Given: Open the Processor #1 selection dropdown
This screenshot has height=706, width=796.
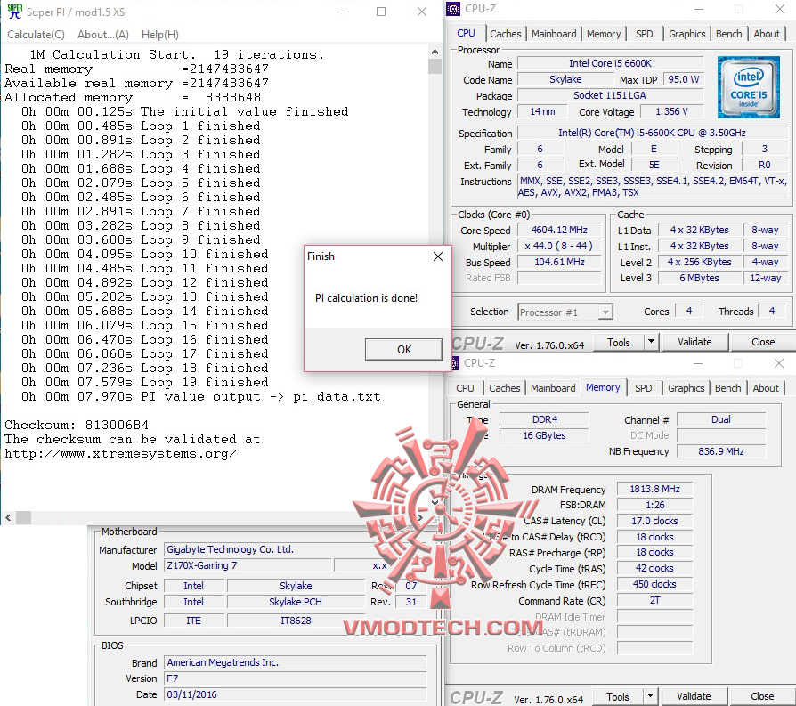Looking at the screenshot, I should click(565, 312).
